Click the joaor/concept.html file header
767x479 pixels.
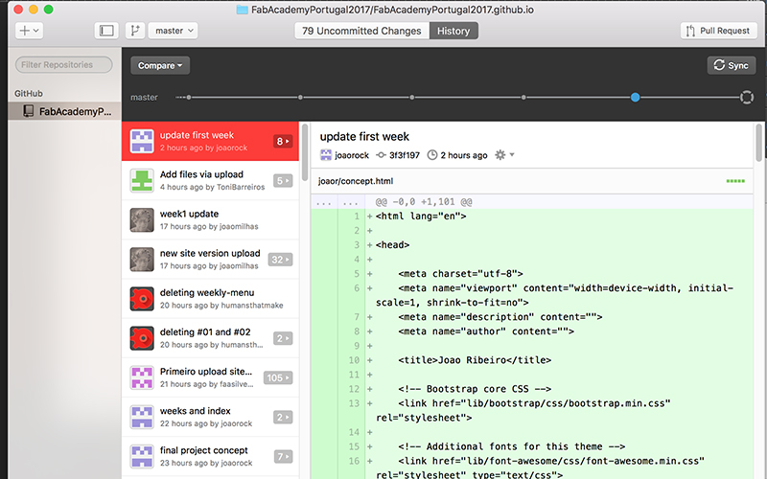532,181
